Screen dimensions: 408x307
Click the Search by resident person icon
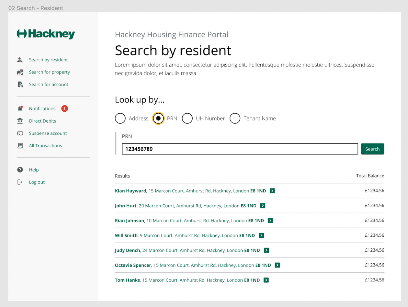pyautogui.click(x=20, y=60)
